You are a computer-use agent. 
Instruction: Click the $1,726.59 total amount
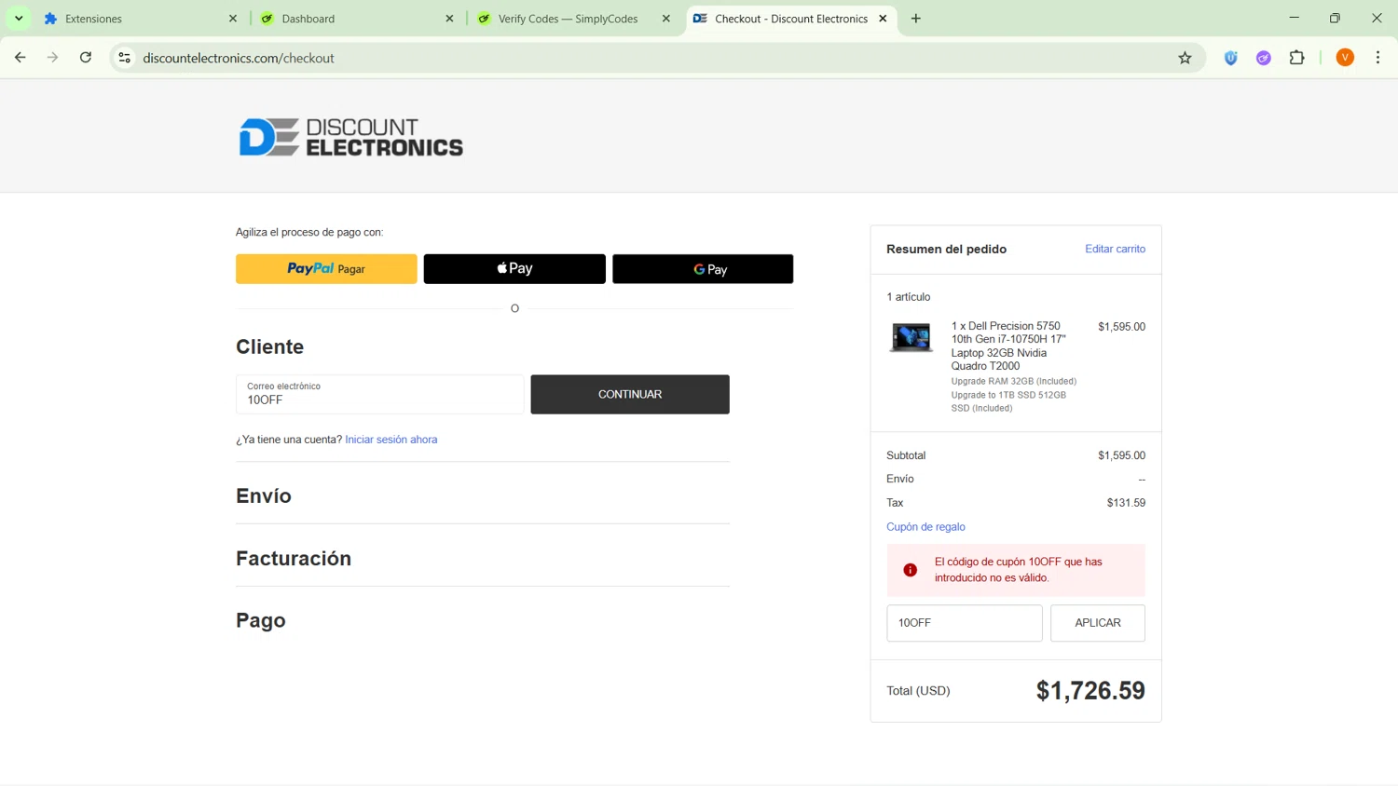pyautogui.click(x=1090, y=690)
